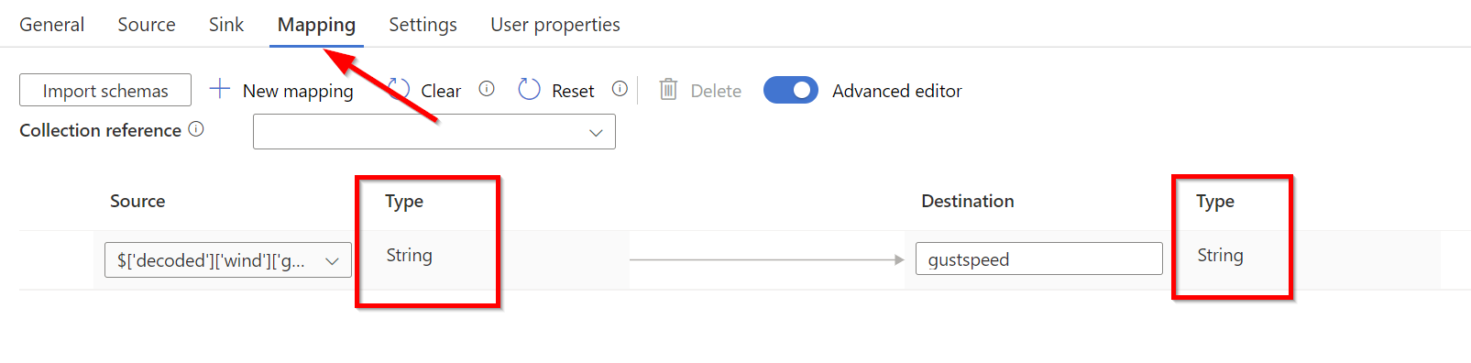
Task: Click the info icon beside Collection reference
Action: point(196,129)
